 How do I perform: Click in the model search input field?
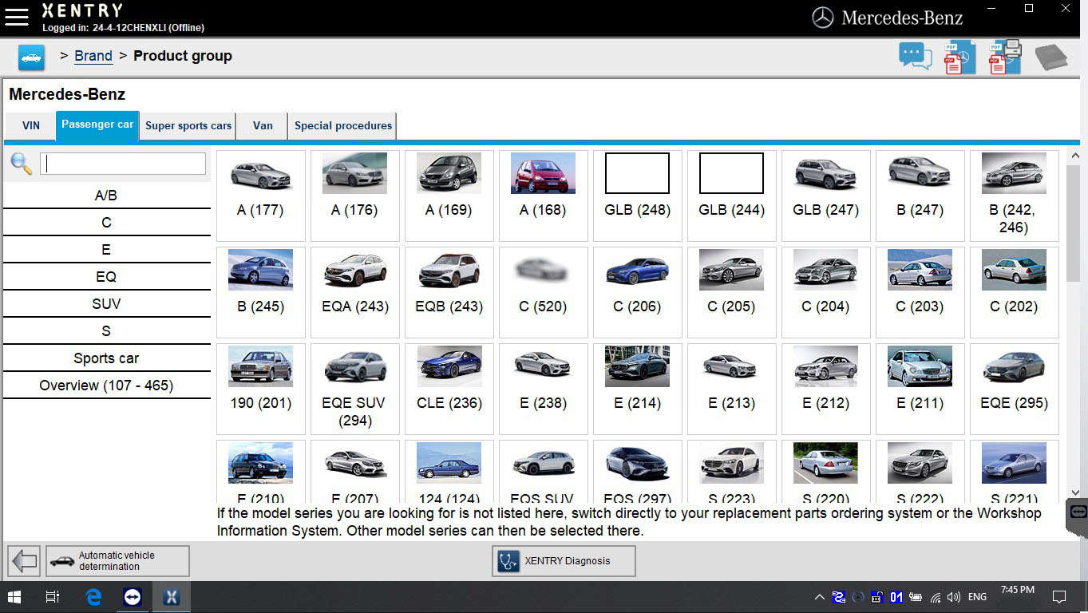[x=123, y=164]
